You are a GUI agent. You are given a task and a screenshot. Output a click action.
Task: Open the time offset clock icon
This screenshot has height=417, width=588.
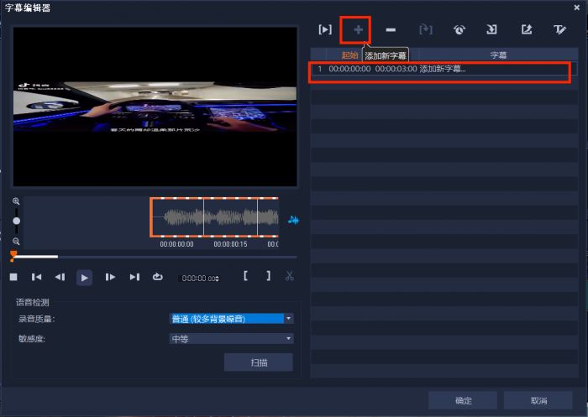[x=459, y=29]
